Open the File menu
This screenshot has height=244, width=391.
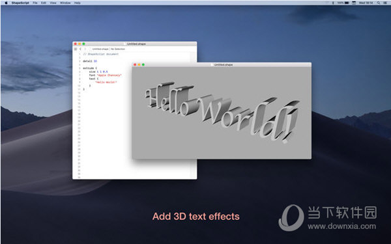click(35, 3)
